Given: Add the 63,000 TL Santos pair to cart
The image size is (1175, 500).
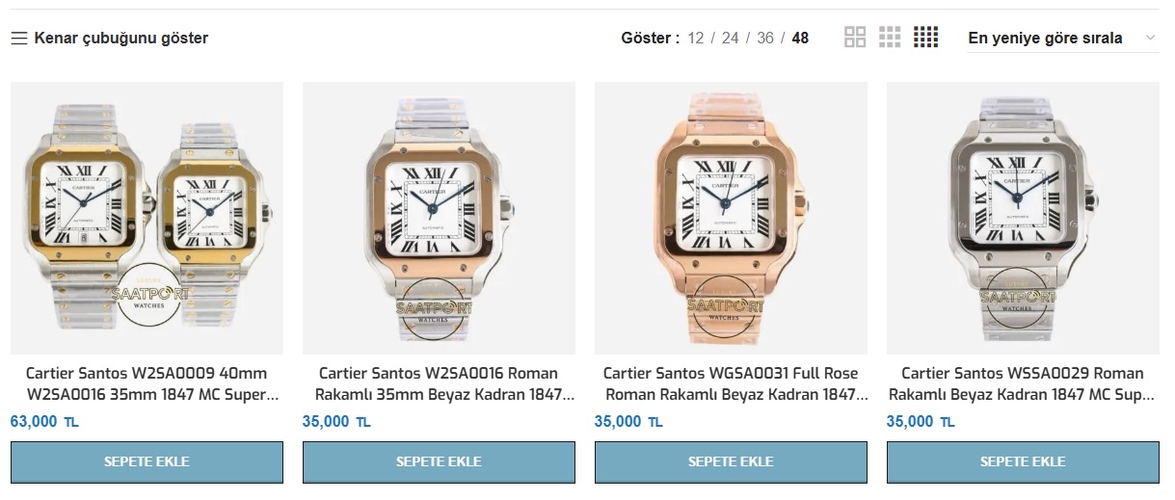Looking at the screenshot, I should (x=147, y=462).
